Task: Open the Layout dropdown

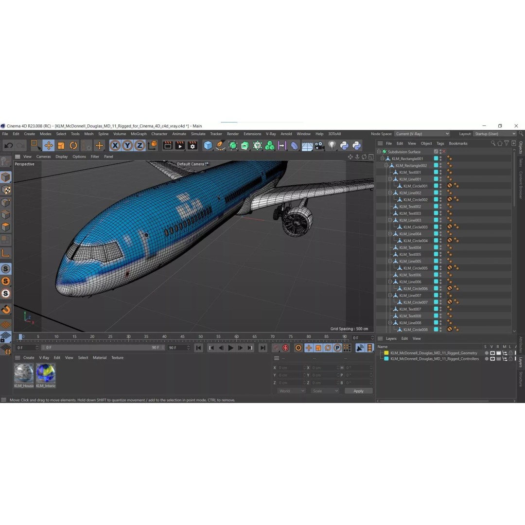Action: 495,134
